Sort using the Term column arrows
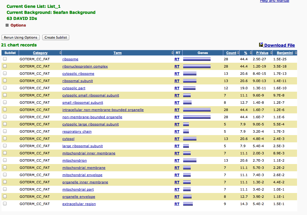This screenshot has width=307, height=215. (x=172, y=53)
